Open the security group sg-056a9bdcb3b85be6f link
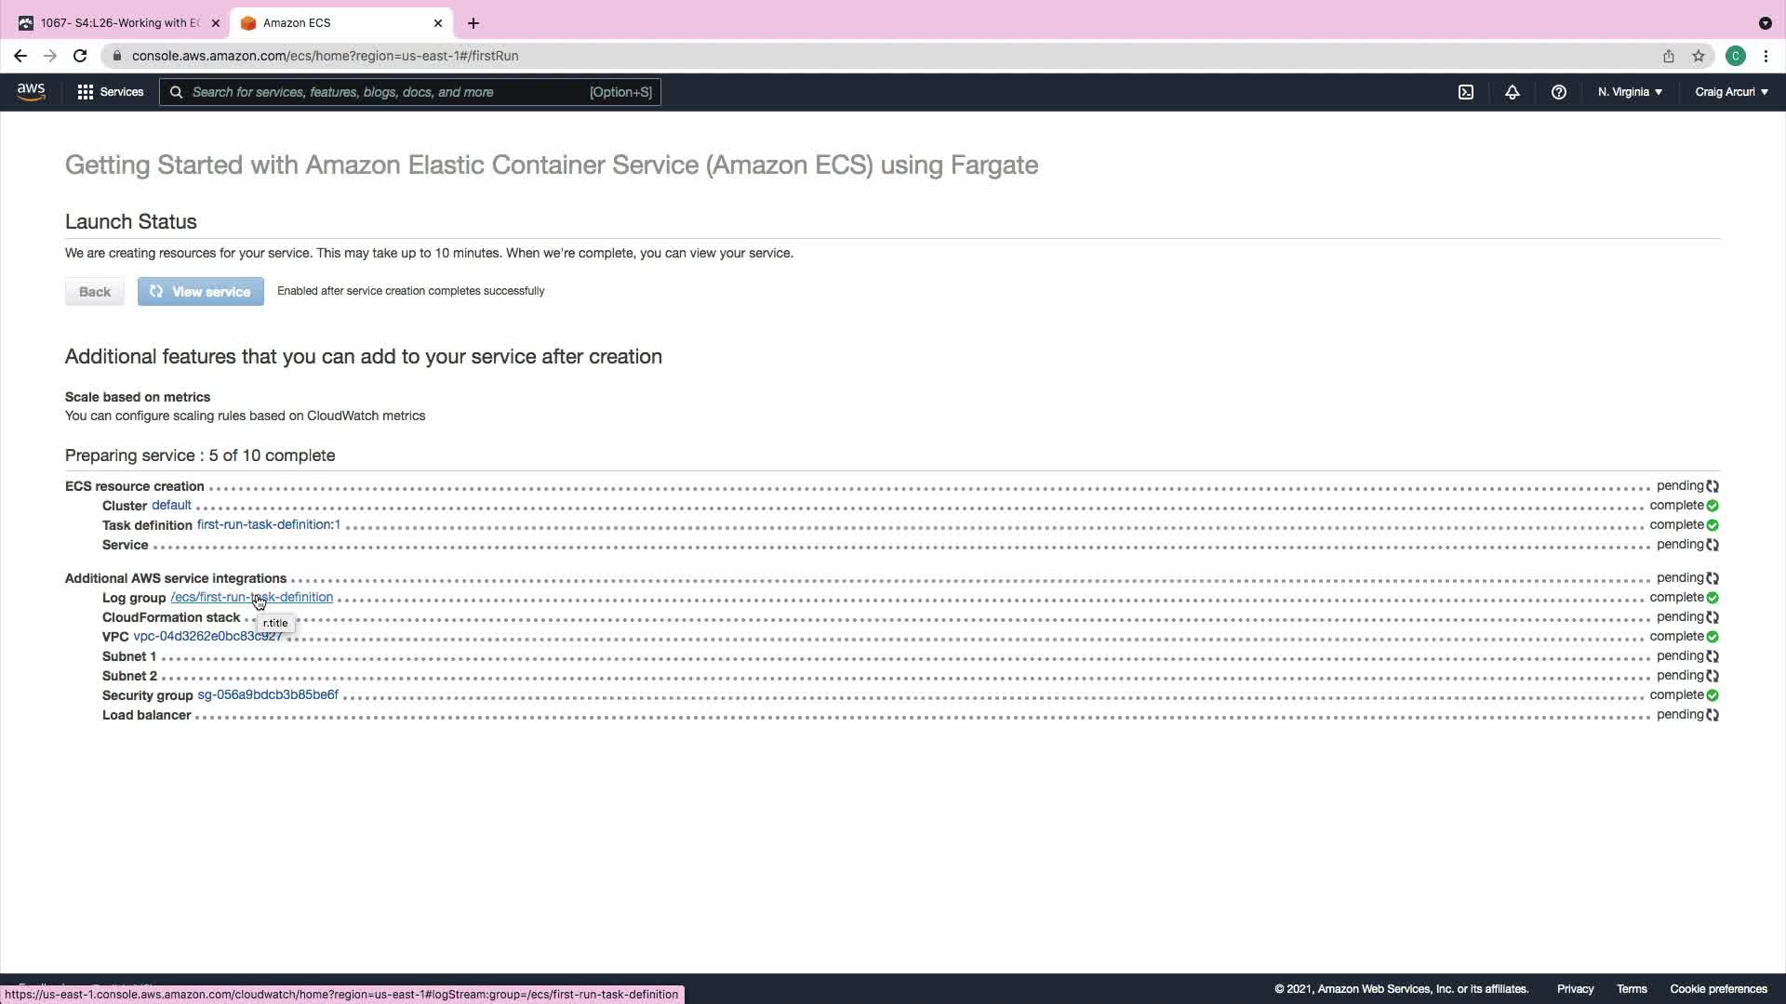The image size is (1786, 1004). click(x=268, y=694)
